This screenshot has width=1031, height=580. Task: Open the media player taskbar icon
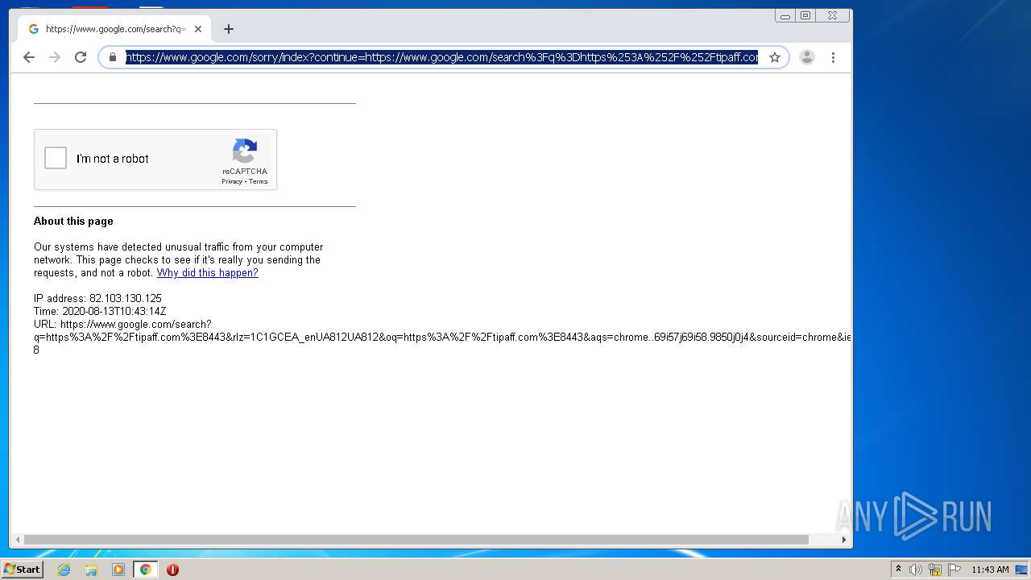point(118,570)
